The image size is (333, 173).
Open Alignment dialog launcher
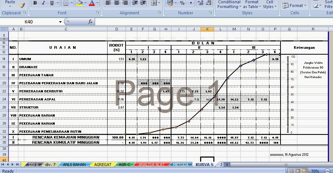click(160, 13)
